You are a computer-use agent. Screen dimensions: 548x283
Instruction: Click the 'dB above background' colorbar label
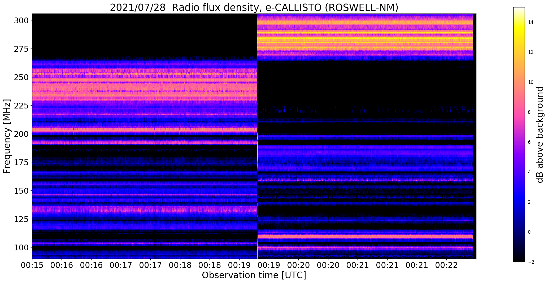tap(540, 134)
